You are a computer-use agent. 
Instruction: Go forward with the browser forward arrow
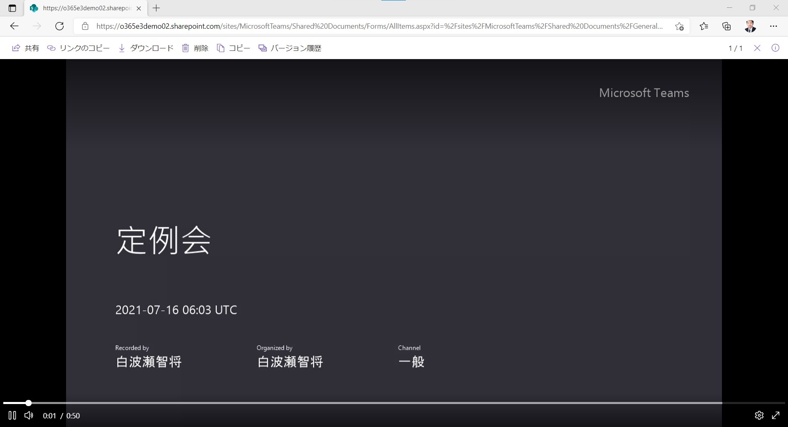tap(37, 26)
